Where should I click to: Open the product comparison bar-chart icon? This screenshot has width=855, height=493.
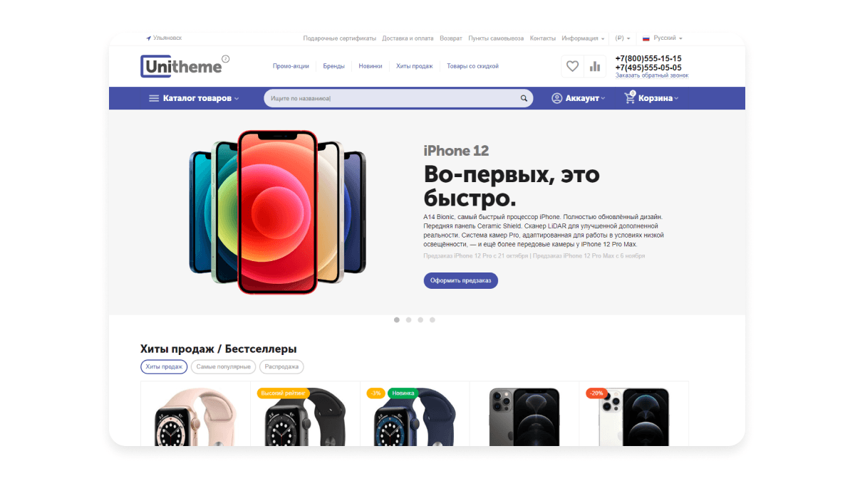594,66
